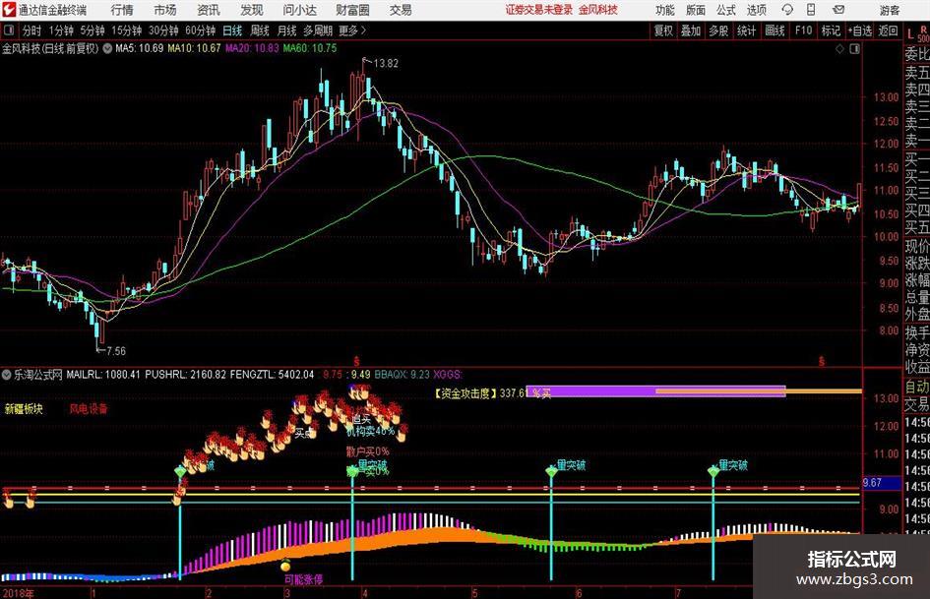Click the 返回 back button
The width and height of the screenshot is (930, 599).
889,30
